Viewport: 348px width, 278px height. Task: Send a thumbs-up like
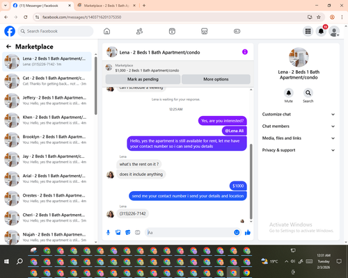click(x=248, y=232)
